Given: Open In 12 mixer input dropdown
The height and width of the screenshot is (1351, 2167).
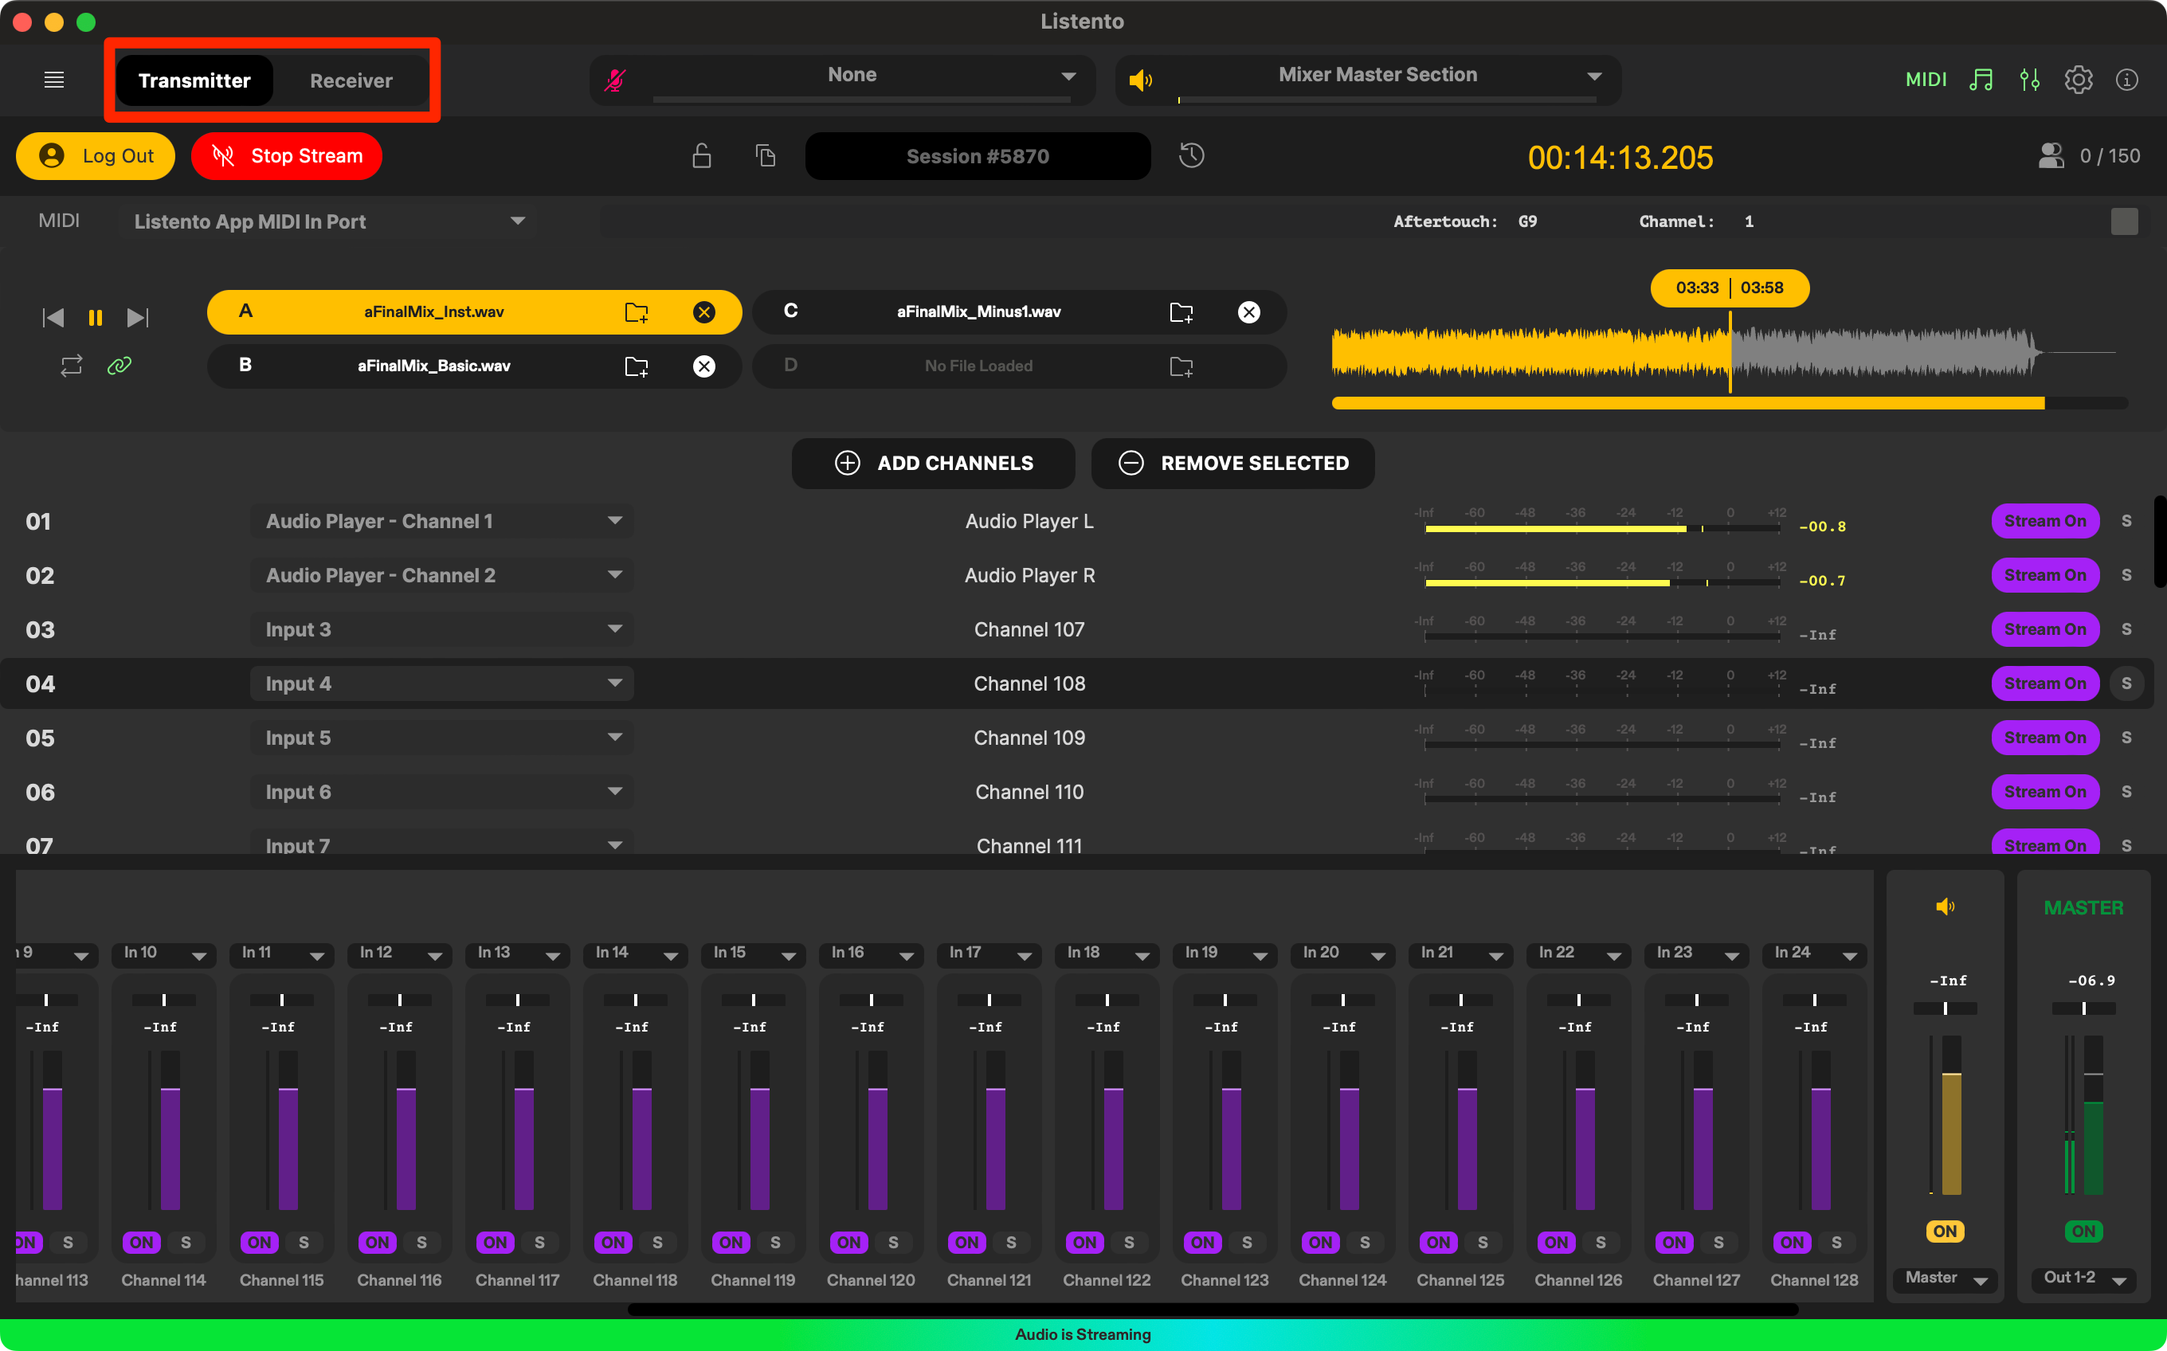Looking at the screenshot, I should (x=399, y=954).
